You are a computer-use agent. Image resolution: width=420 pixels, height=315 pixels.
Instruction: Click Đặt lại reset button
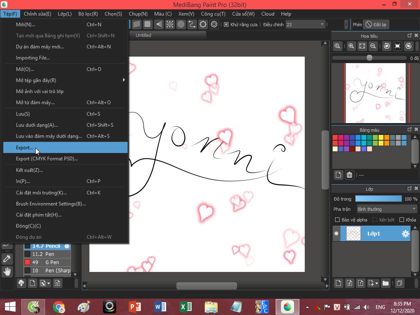point(377,24)
